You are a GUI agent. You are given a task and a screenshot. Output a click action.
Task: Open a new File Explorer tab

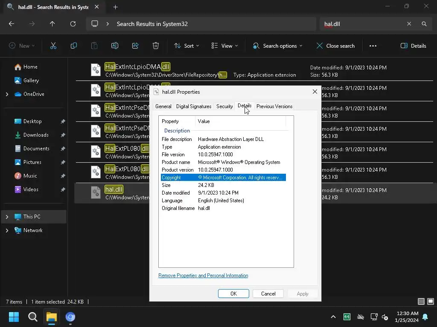tap(115, 7)
